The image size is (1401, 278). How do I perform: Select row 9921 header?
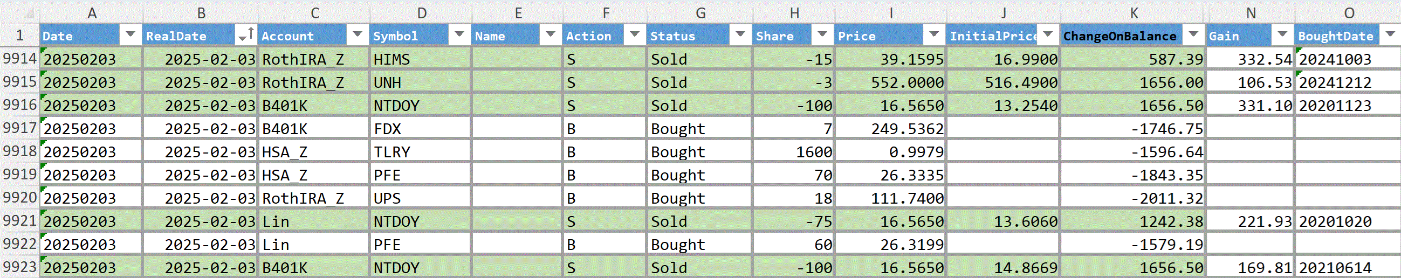[x=19, y=221]
